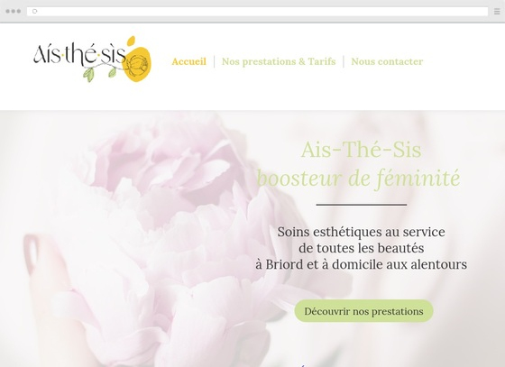This screenshot has width=505, height=367.
Task: Click the dark divider line under the tagline
Action: 362,205
